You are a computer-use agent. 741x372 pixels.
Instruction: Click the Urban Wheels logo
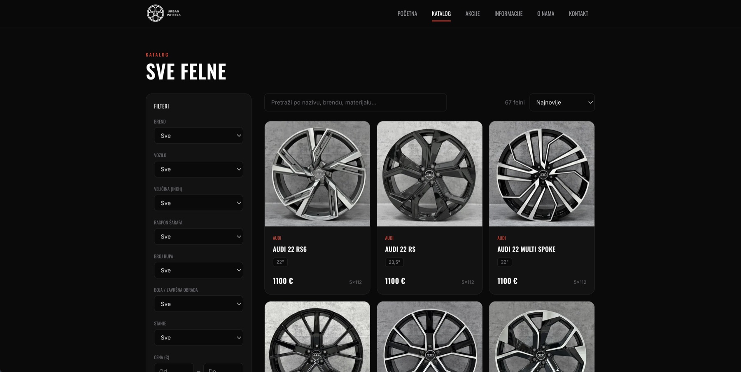(164, 13)
